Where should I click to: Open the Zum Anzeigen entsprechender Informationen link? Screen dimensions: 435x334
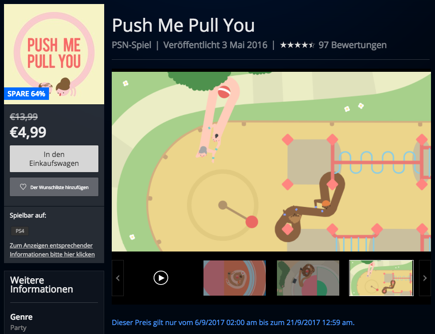pyautogui.click(x=52, y=250)
